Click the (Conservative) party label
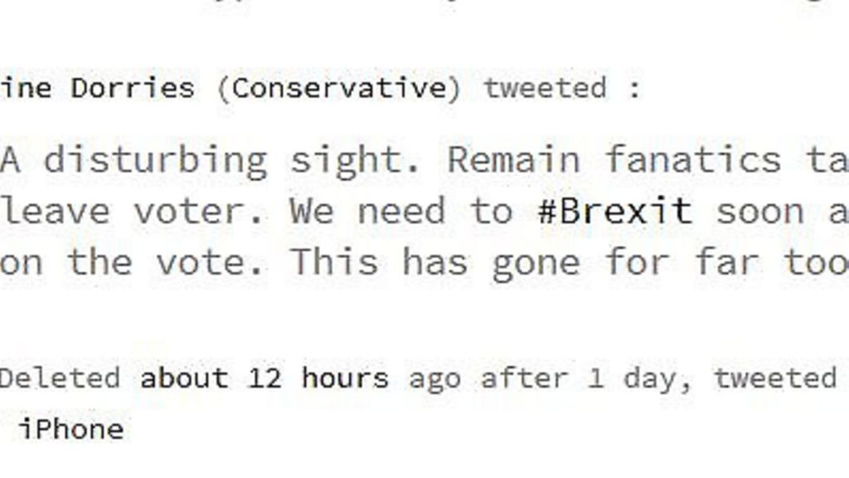Image resolution: width=849 pixels, height=478 pixels. 339,89
